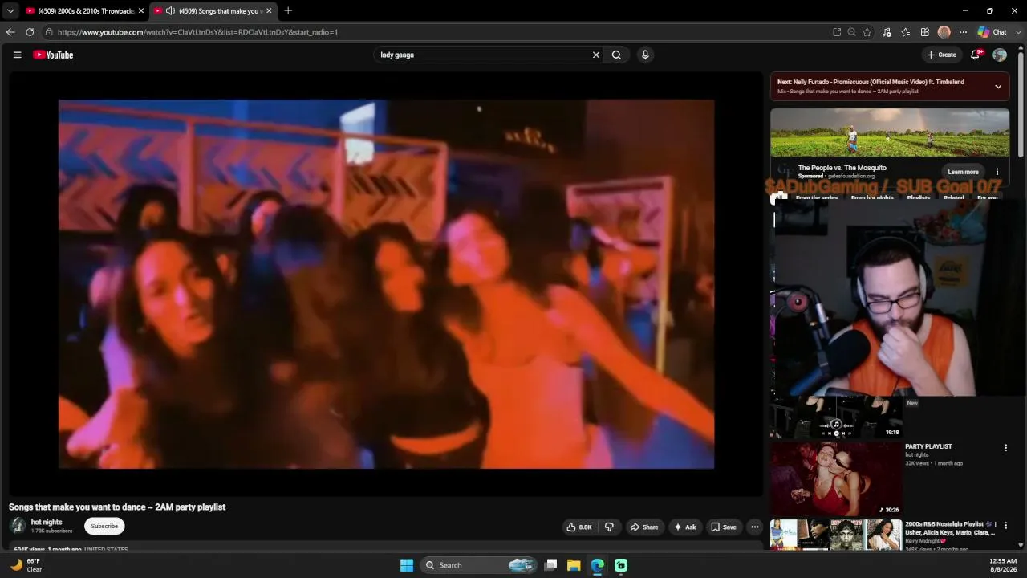Subscribe to hot nights channel

[104, 526]
